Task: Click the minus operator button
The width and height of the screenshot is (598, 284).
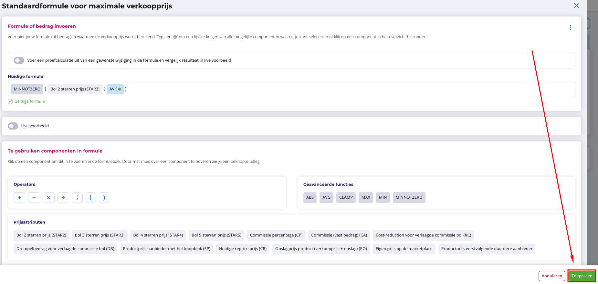Action: 34,197
